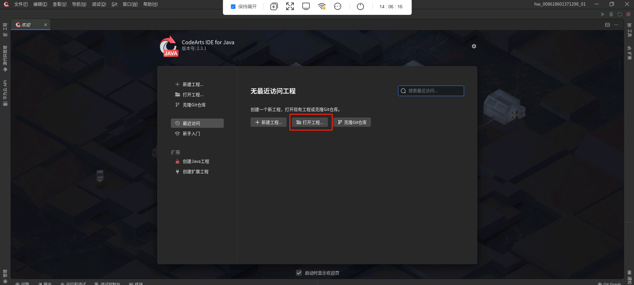Click the Restart circular arrow icon
634x285 pixels.
(x=620, y=14)
